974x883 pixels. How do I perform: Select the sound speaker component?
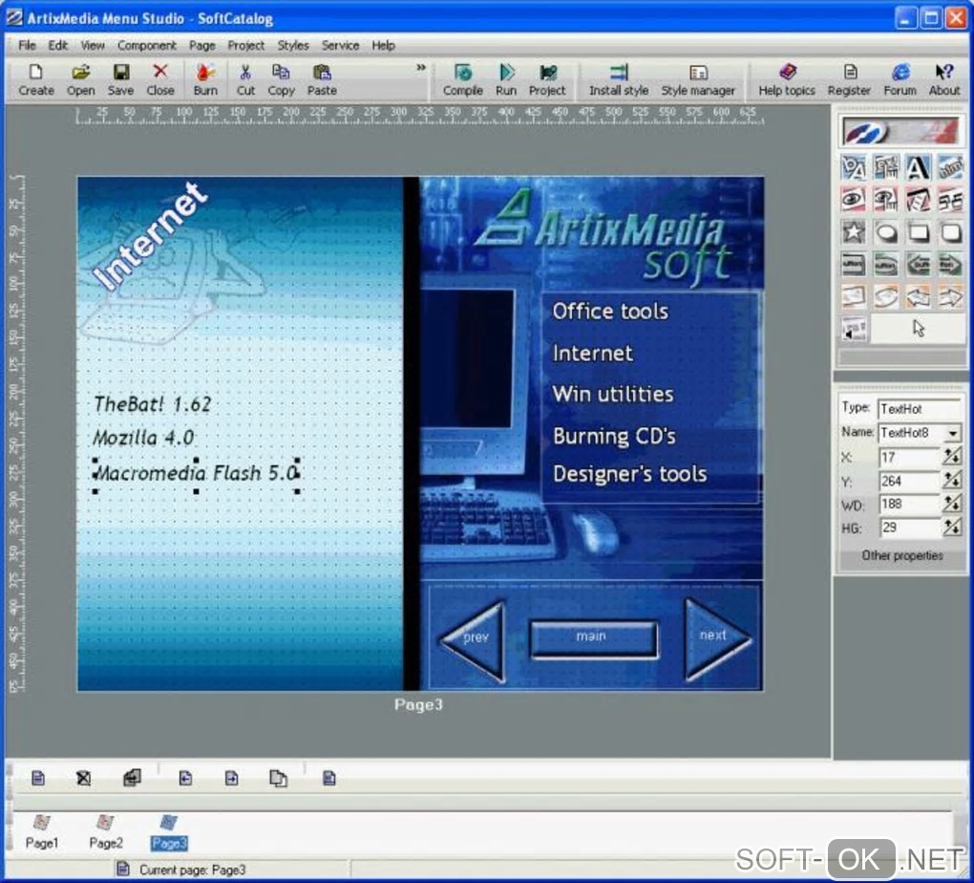854,329
